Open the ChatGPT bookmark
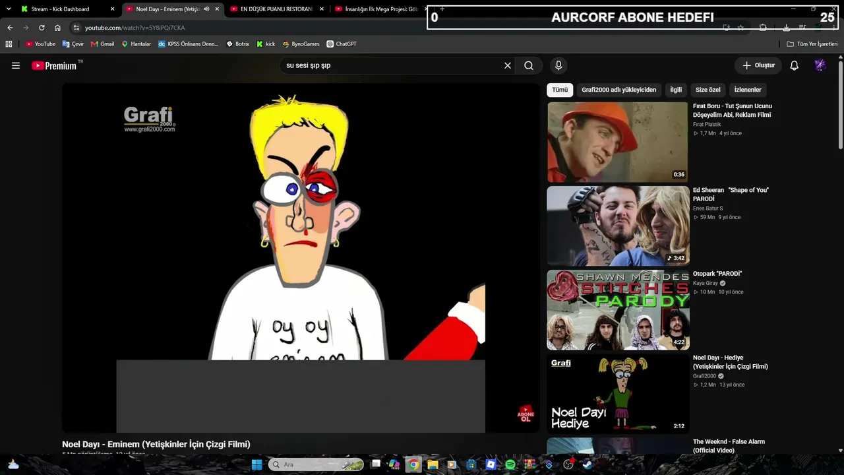Viewport: 844px width, 475px height. (342, 44)
